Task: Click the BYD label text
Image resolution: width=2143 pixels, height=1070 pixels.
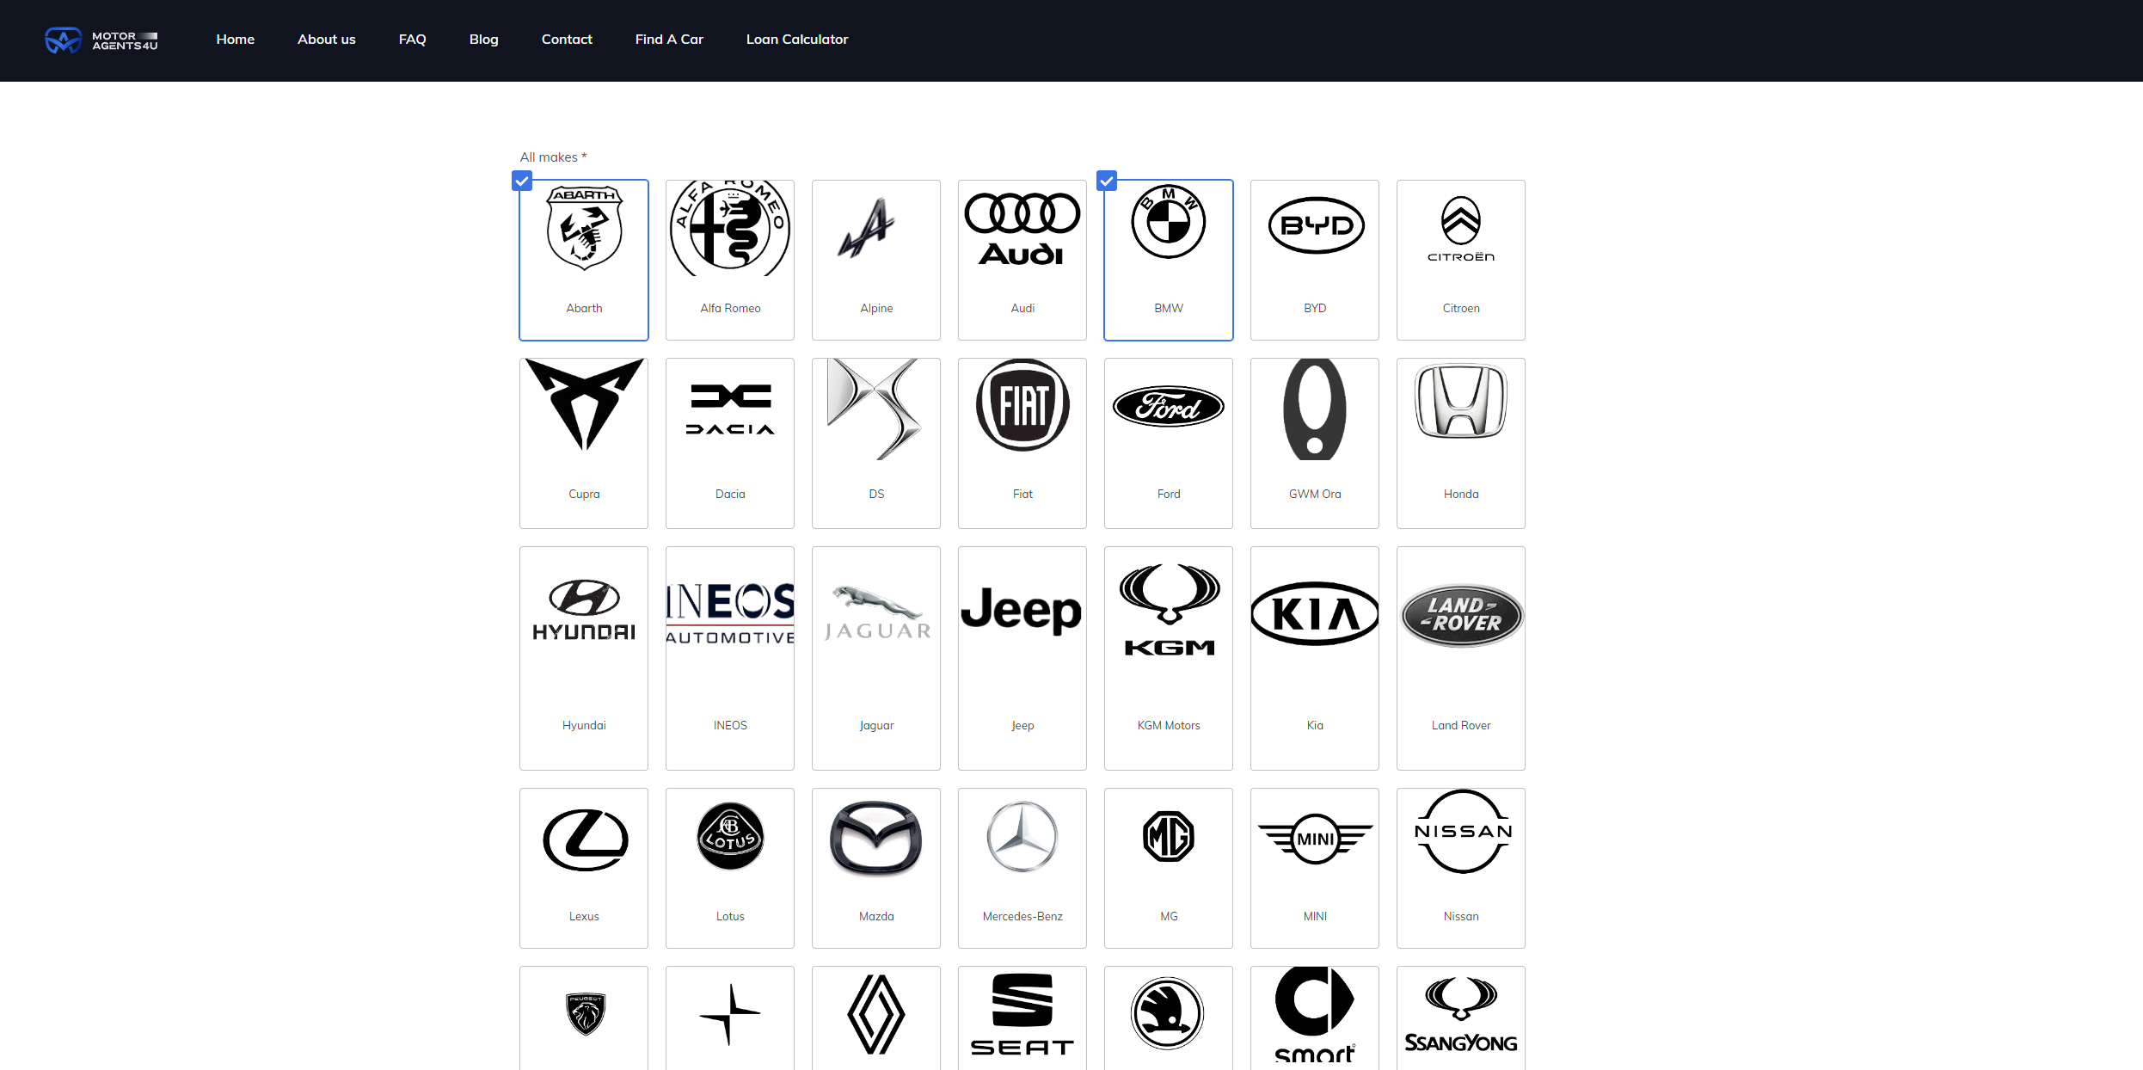Action: click(1315, 308)
